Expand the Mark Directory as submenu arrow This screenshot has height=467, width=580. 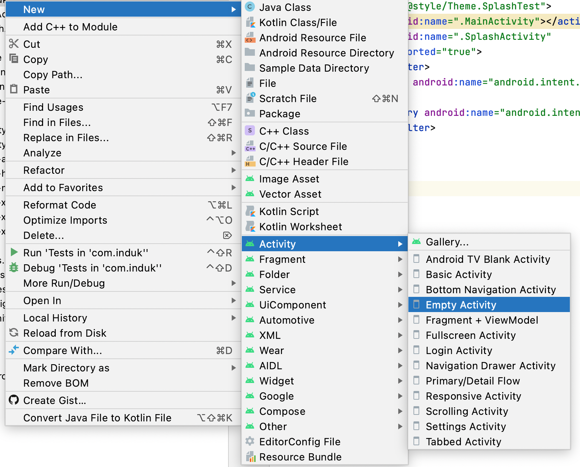tap(234, 368)
